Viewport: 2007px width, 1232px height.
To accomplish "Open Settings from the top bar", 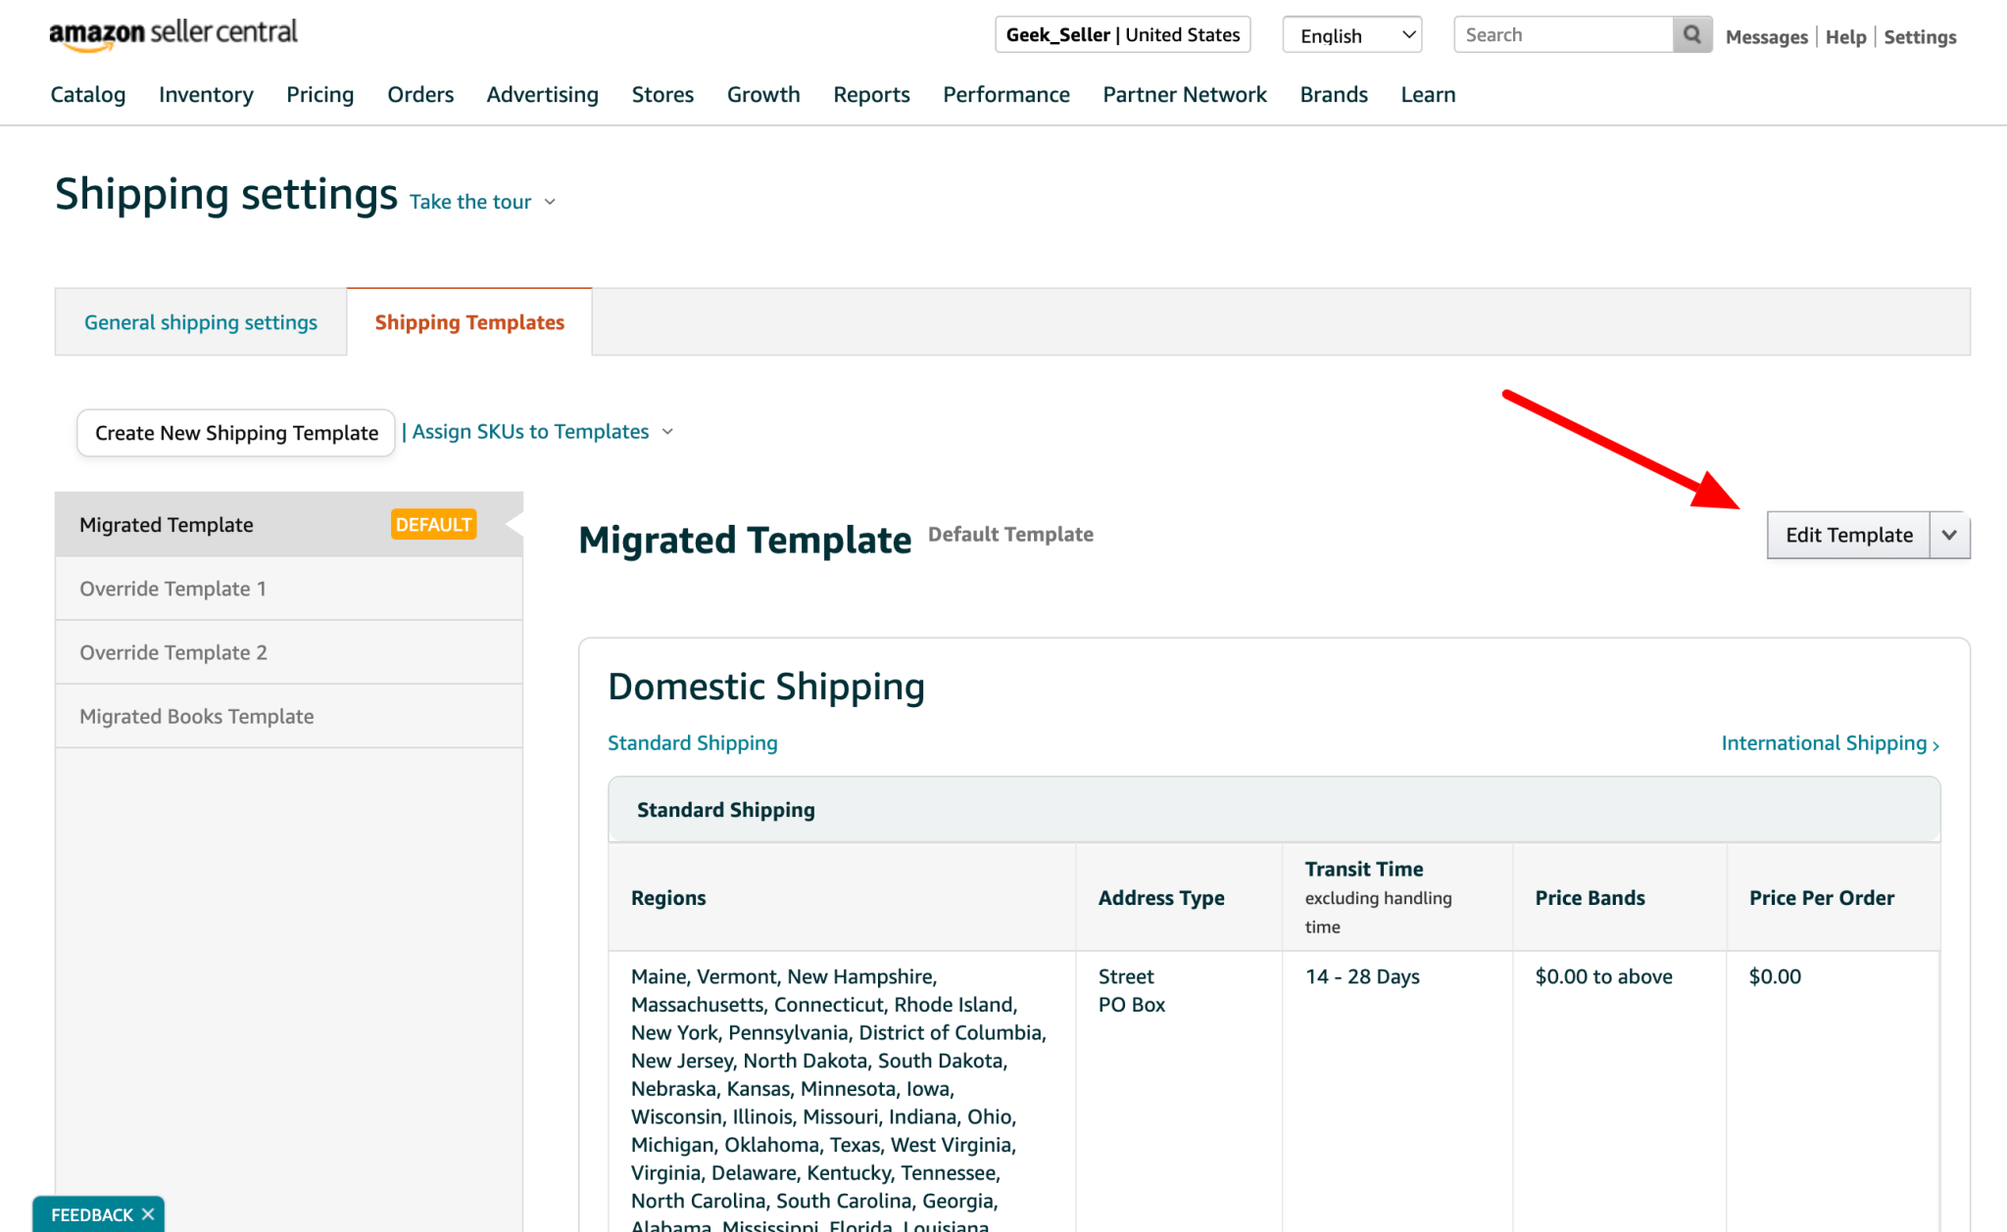I will 1919,36.
